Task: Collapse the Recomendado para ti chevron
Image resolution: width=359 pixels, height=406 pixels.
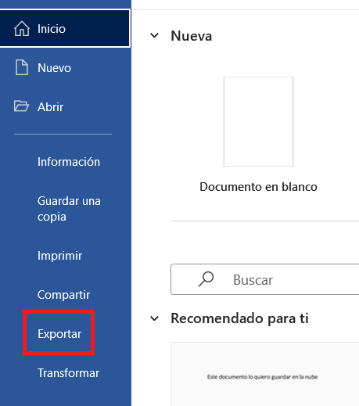Action: pos(154,318)
